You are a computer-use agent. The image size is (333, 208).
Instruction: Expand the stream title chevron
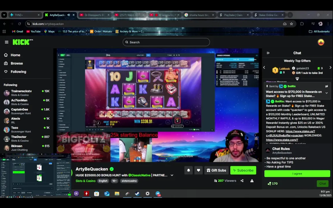point(172,175)
